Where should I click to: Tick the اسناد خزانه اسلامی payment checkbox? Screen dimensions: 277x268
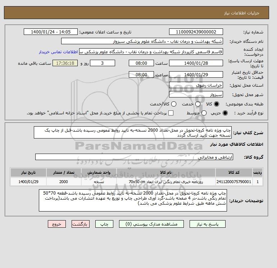(171, 113)
